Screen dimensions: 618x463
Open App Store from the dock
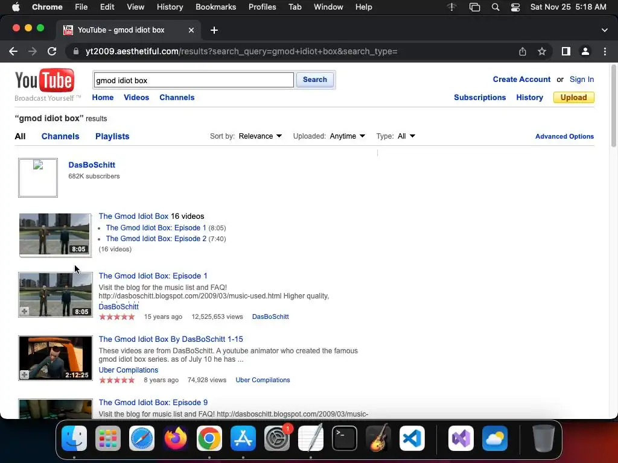[243, 438]
